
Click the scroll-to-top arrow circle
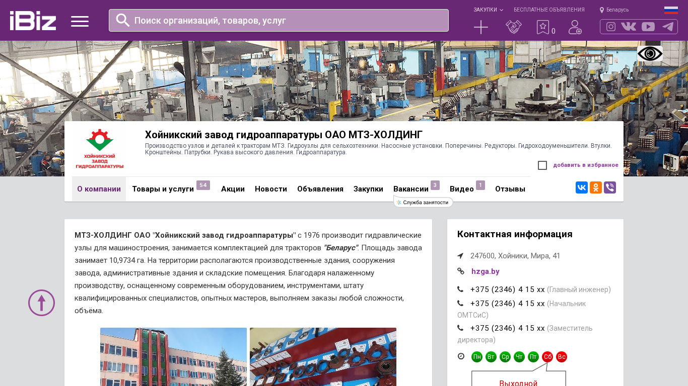tap(41, 303)
